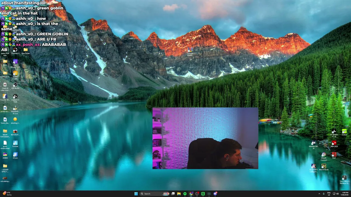Click the webcam overlay video feed
The image size is (351, 197).
tap(205, 138)
